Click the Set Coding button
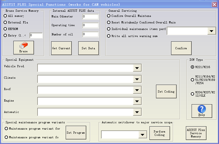219x144 pixels. click(x=166, y=91)
